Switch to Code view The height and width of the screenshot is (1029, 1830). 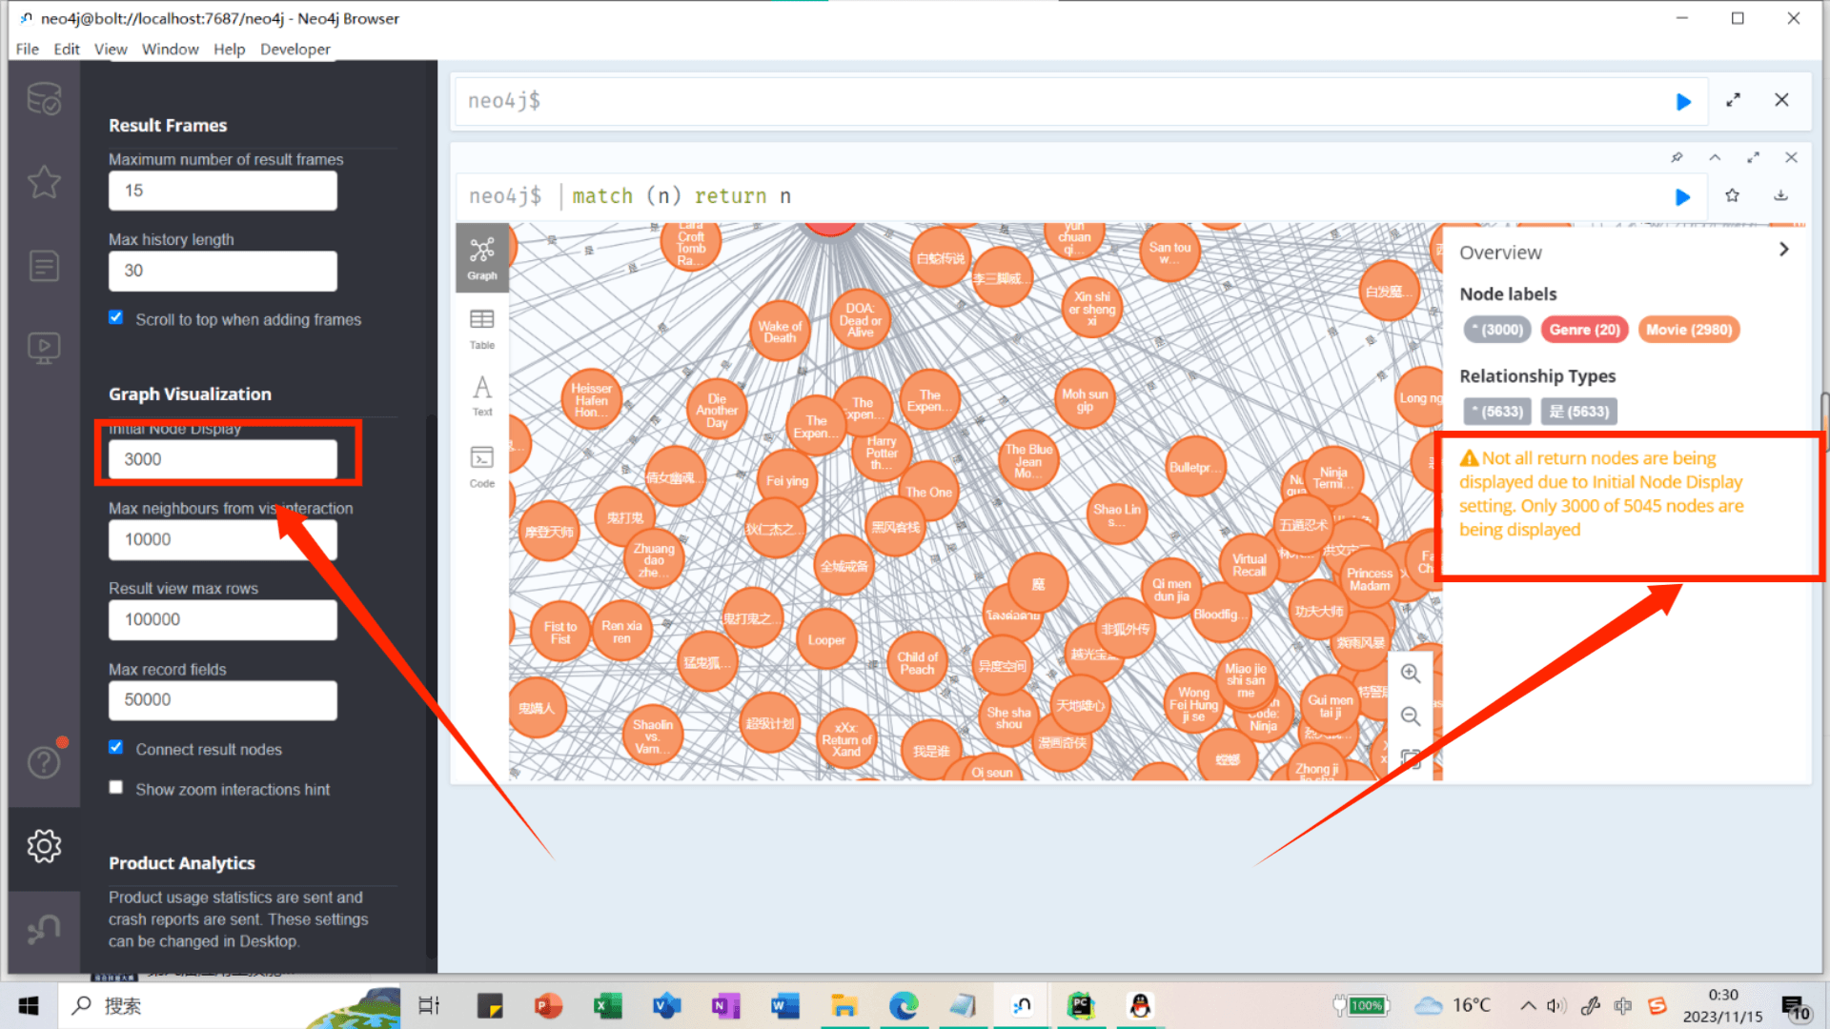point(482,467)
